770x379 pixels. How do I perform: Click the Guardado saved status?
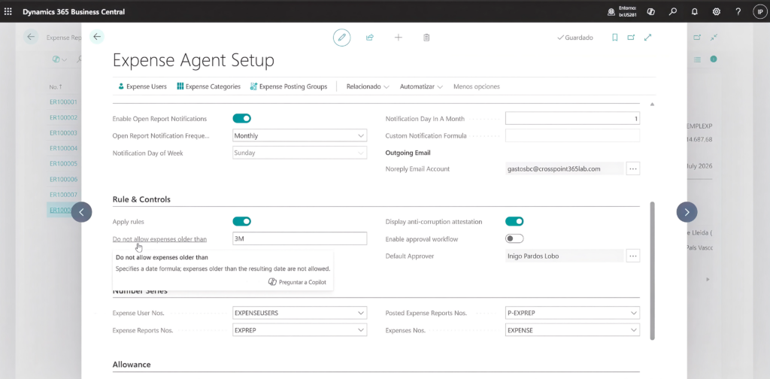(575, 38)
